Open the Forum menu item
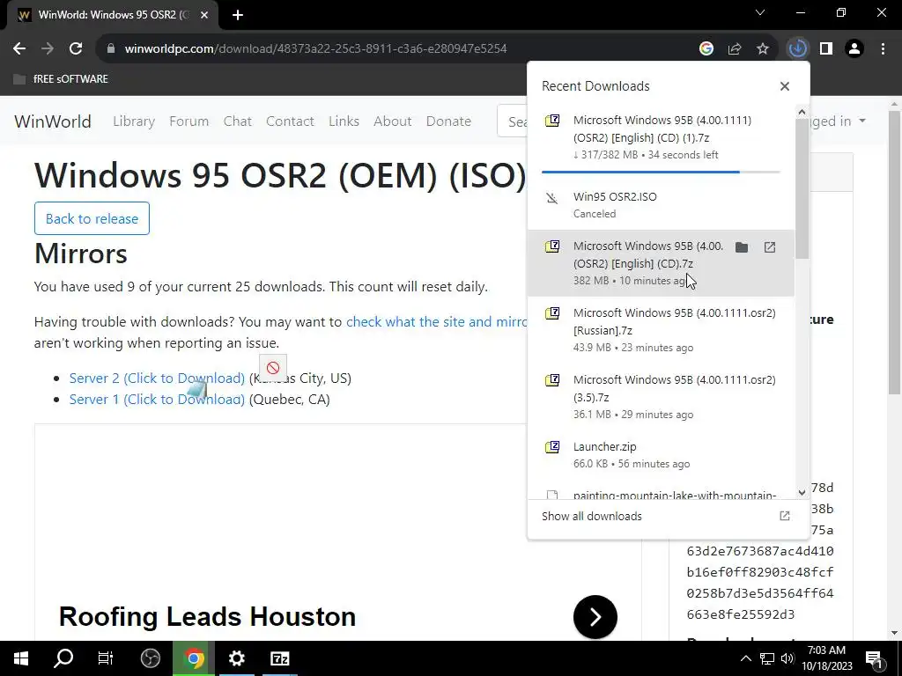The height and width of the screenshot is (676, 902). pyautogui.click(x=189, y=121)
